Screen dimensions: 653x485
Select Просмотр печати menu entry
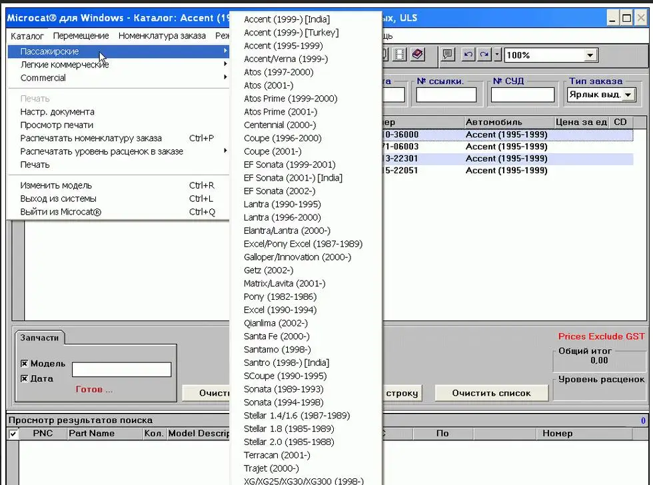(119, 125)
